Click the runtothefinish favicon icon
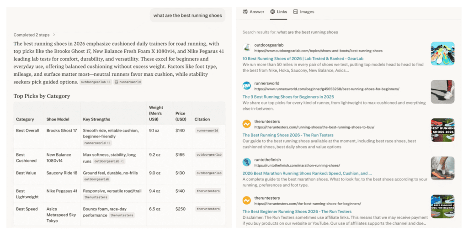468x237 pixels. [x=246, y=162]
